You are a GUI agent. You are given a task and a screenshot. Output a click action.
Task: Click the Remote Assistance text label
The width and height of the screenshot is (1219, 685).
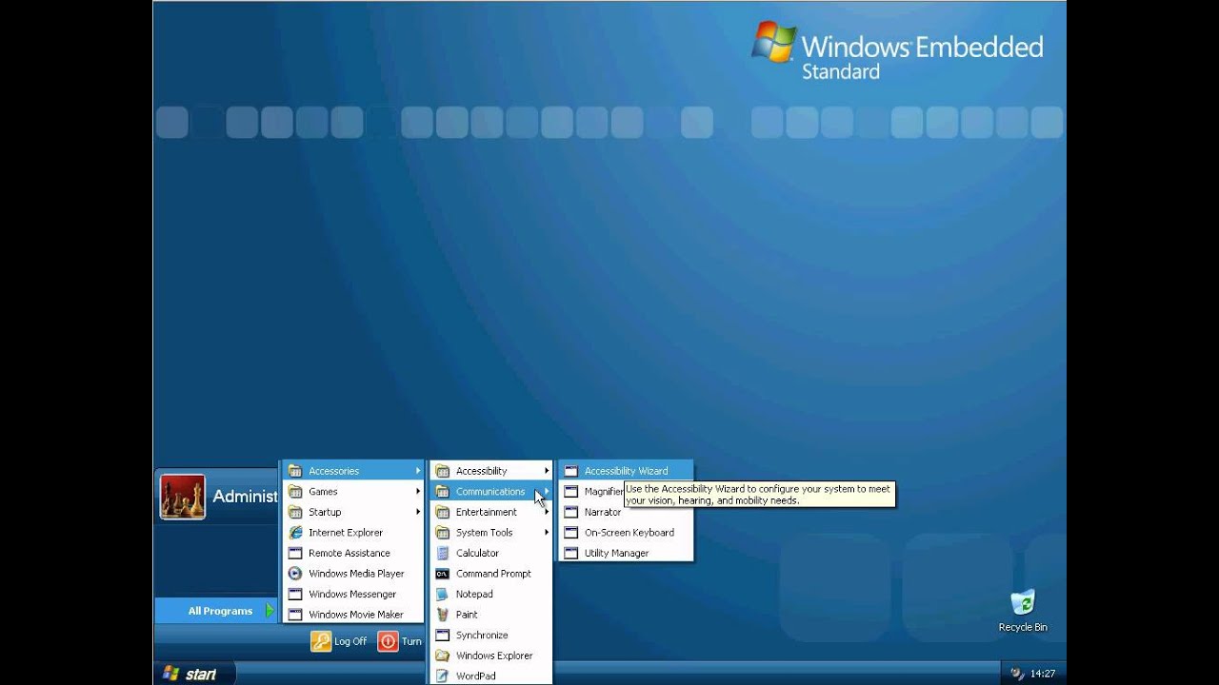350,553
